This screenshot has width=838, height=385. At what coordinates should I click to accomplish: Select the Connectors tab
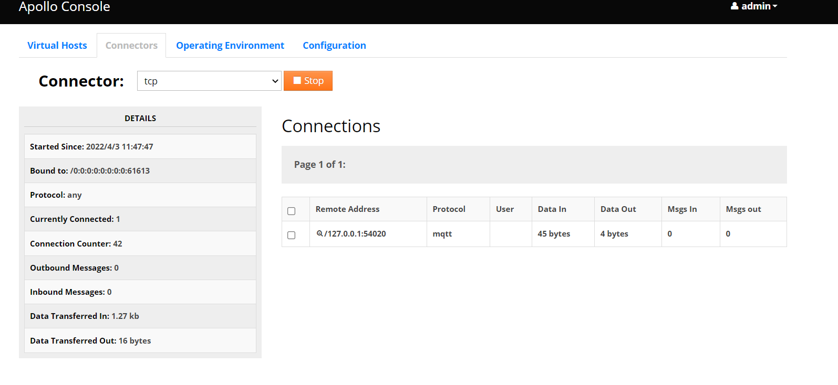pyautogui.click(x=131, y=46)
